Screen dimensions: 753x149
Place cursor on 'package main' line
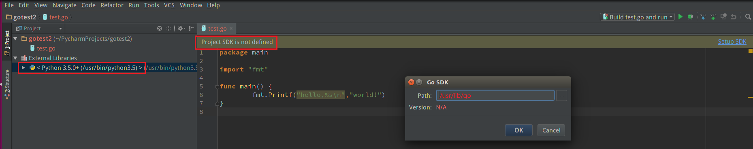[x=243, y=52]
